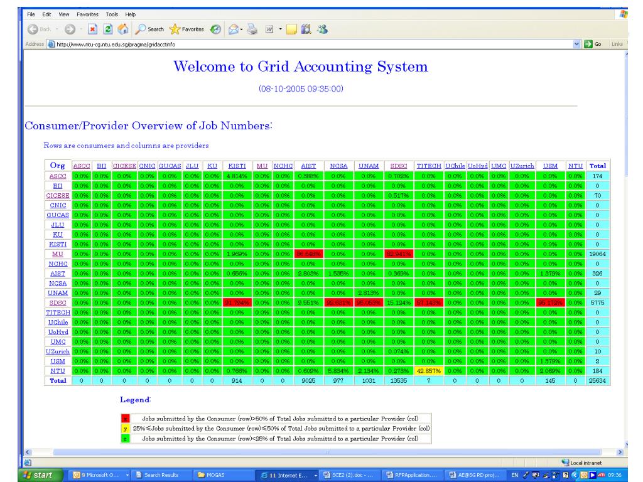643x482 pixels.
Task: Click the Links toolbar label
Action: click(x=617, y=44)
